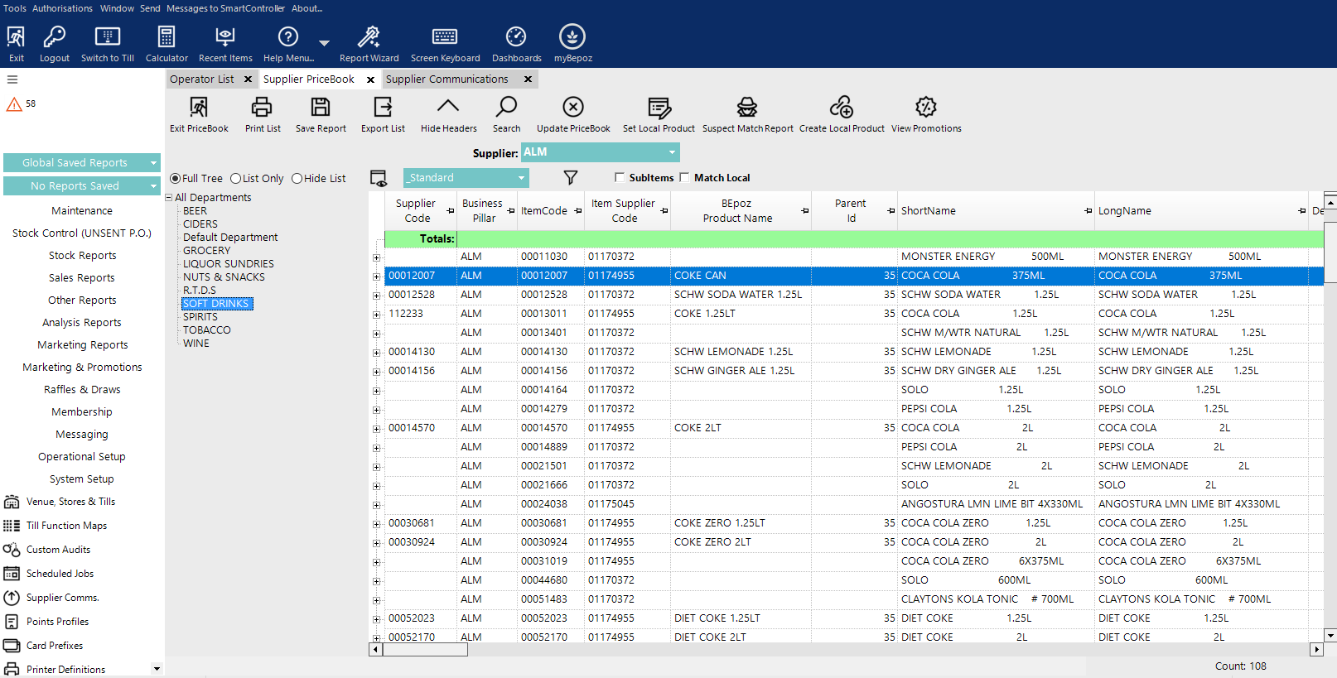Expand the COKE CAN row

click(376, 276)
